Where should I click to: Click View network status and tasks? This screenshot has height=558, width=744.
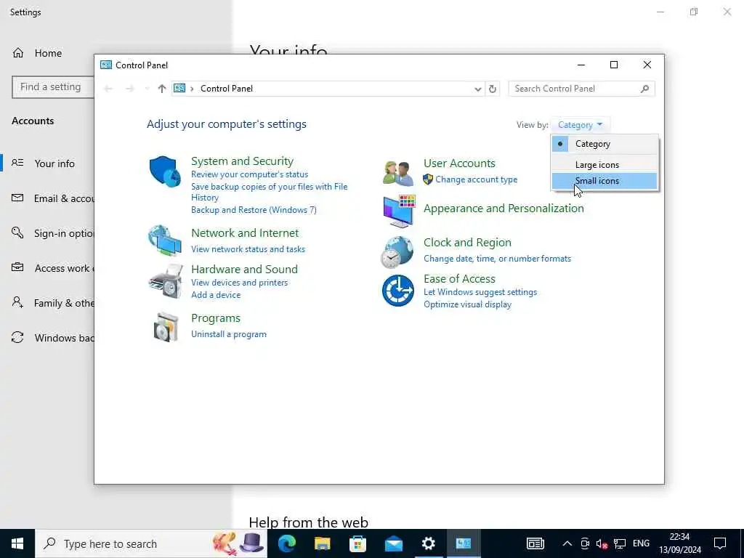tap(248, 249)
